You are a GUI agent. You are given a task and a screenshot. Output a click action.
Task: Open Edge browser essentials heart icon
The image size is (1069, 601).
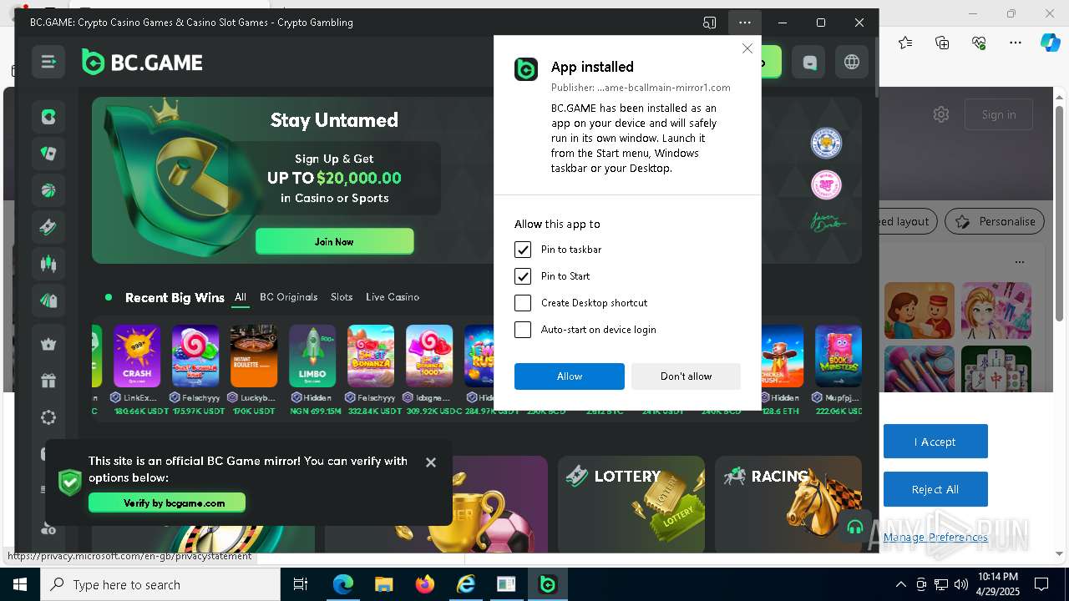click(x=979, y=43)
